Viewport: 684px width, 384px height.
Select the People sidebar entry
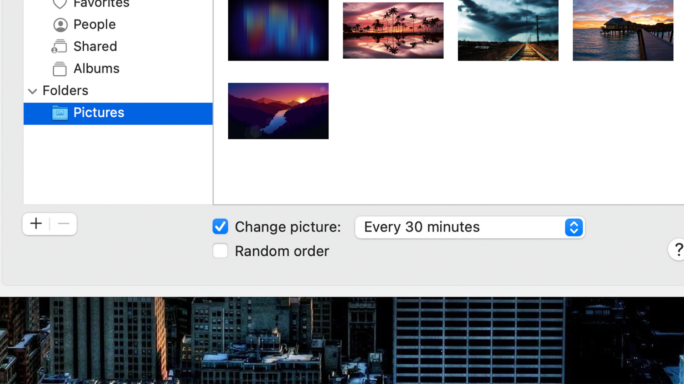click(x=94, y=25)
